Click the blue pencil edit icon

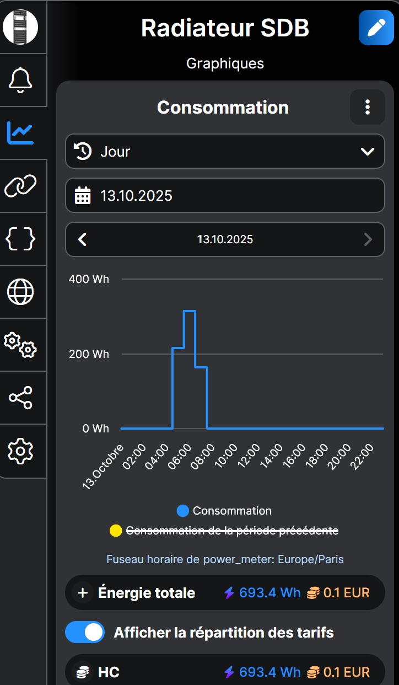376,28
